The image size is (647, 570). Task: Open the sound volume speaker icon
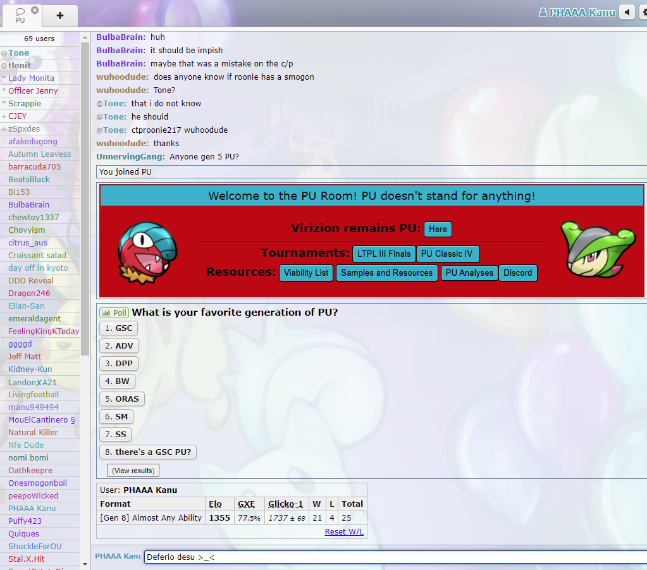coord(627,12)
